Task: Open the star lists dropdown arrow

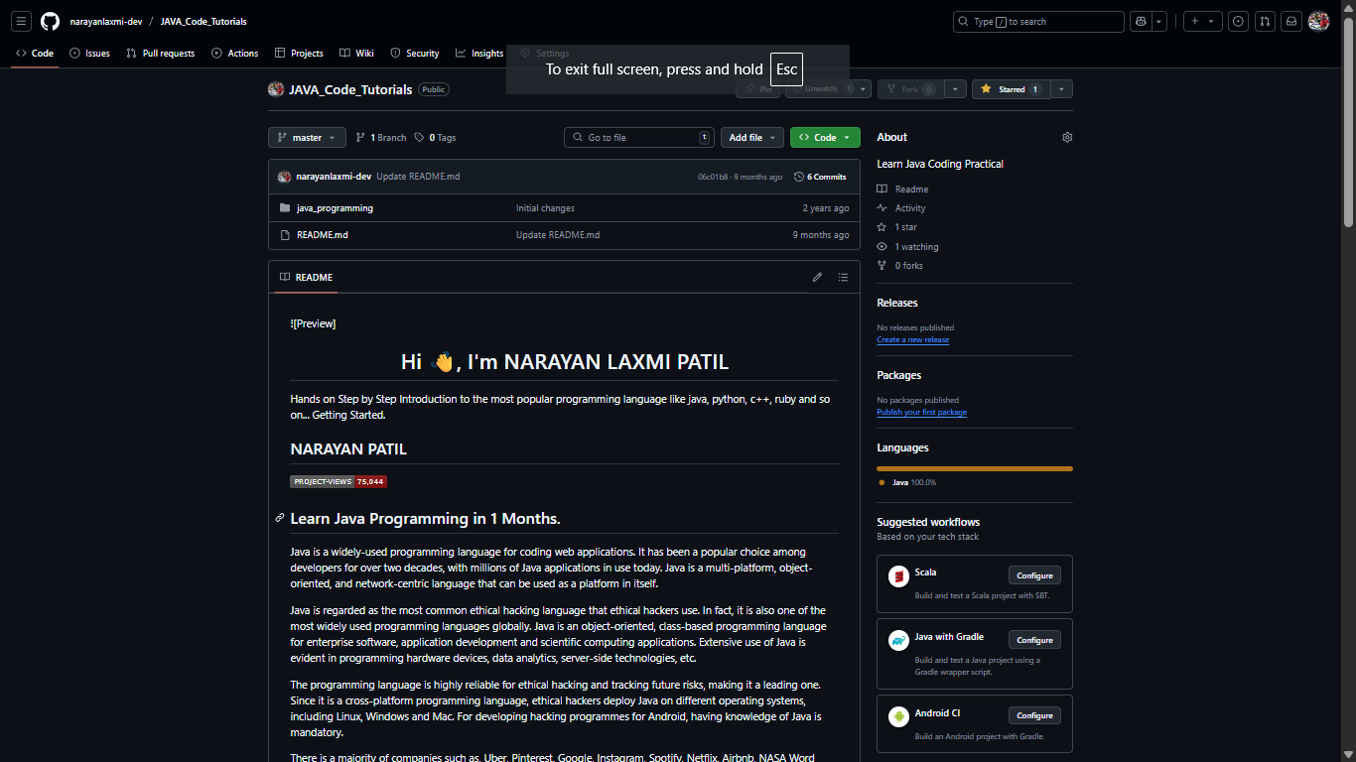Action: (x=1062, y=89)
